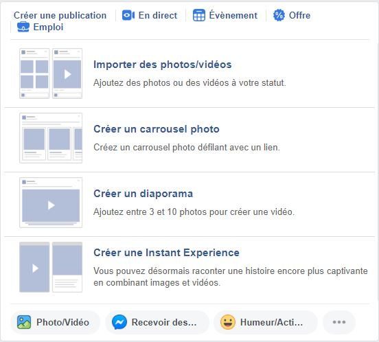
Task: Click the photo grid import thumbnail
Action: pos(51,73)
